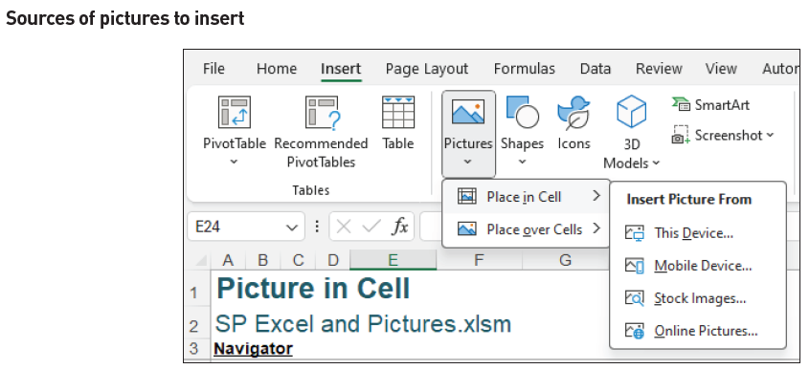810x391 pixels.
Task: Click the formula bar cancel X icon
Action: pos(344,227)
